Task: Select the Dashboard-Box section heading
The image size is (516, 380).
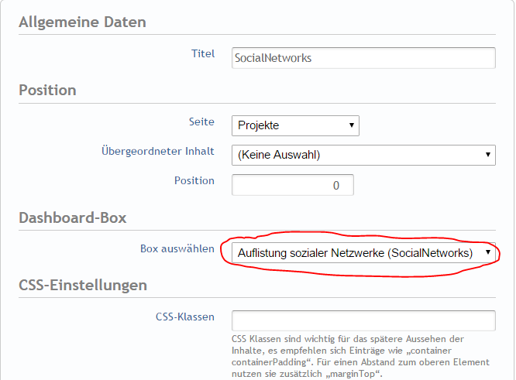Action: pos(72,217)
